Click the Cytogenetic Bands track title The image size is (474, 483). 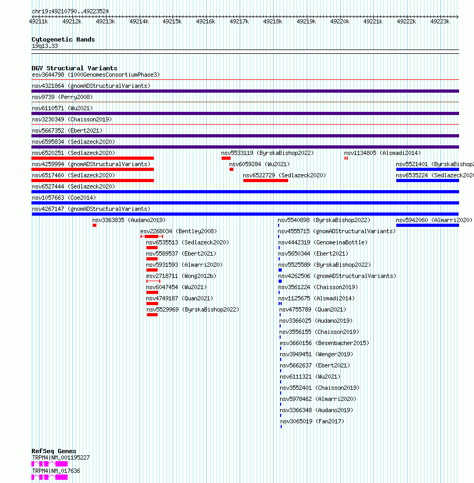pyautogui.click(x=63, y=39)
